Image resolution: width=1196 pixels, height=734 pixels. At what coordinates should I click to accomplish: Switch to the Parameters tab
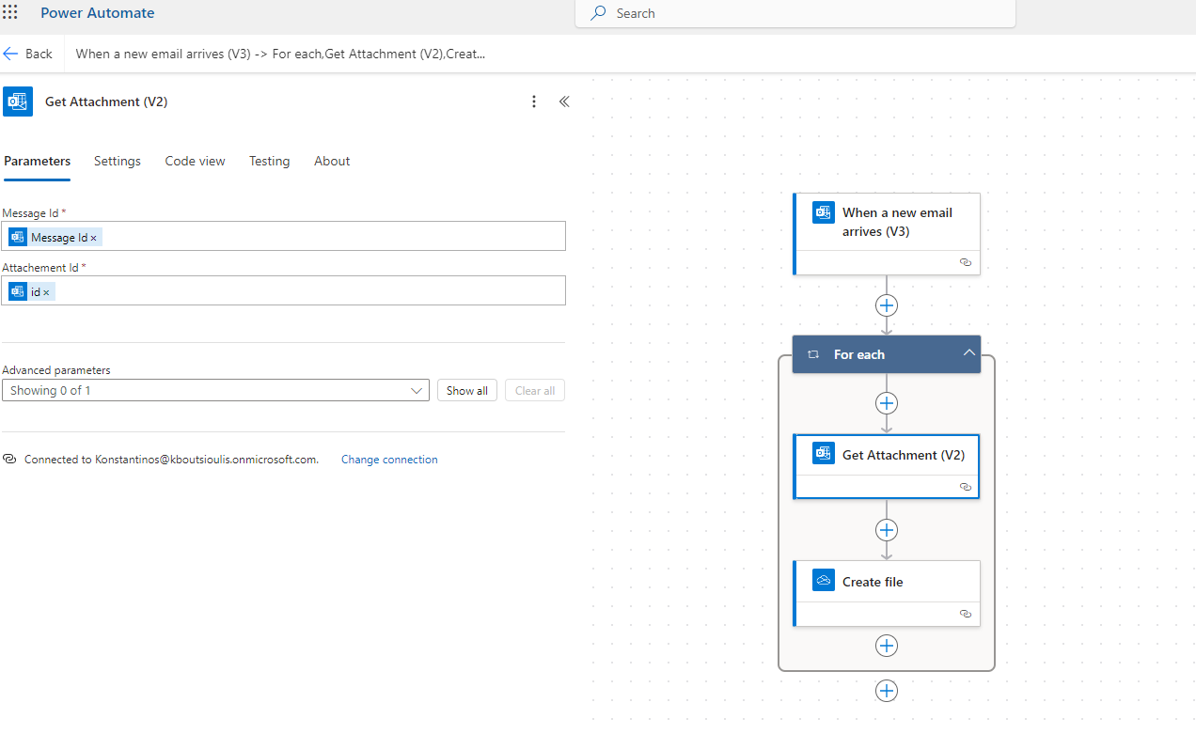pos(38,161)
